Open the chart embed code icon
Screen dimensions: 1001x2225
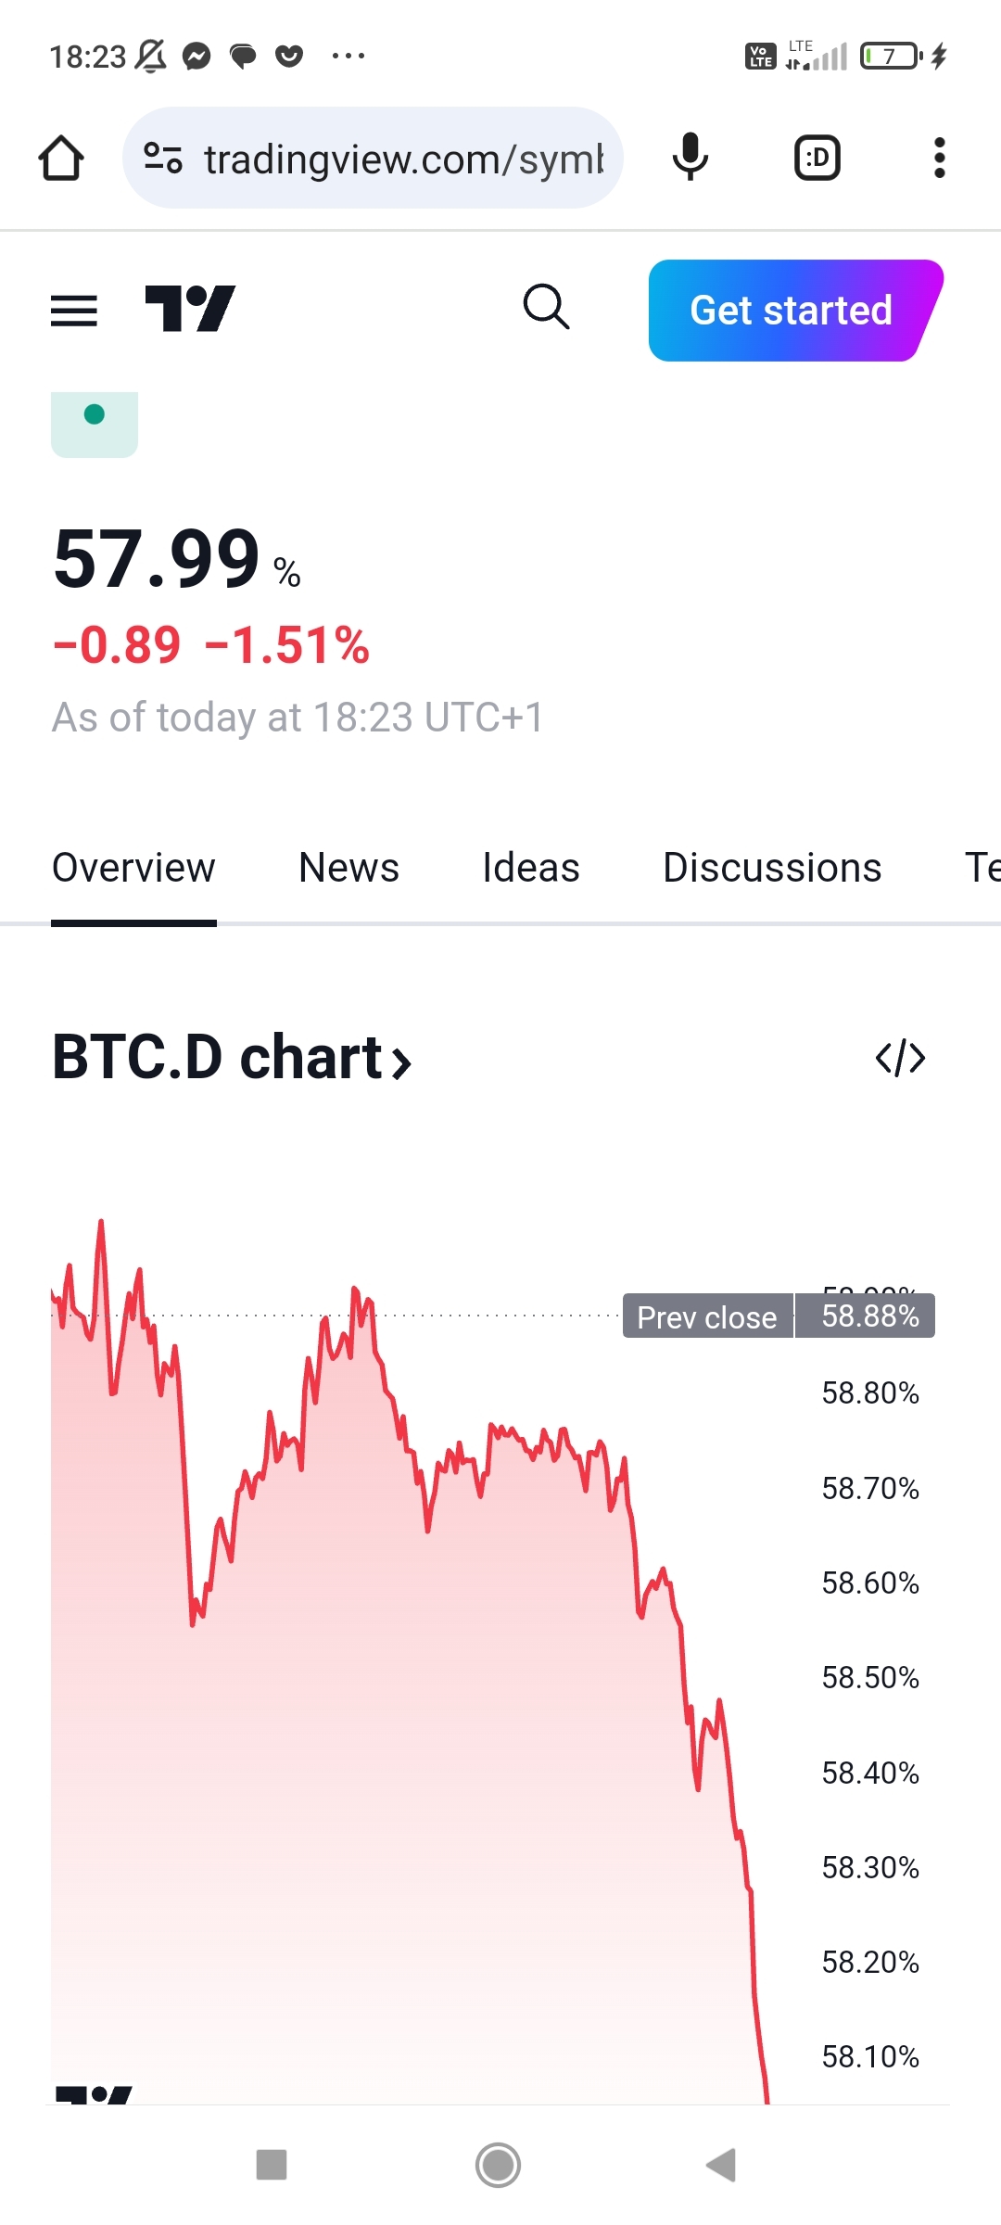tap(900, 1058)
